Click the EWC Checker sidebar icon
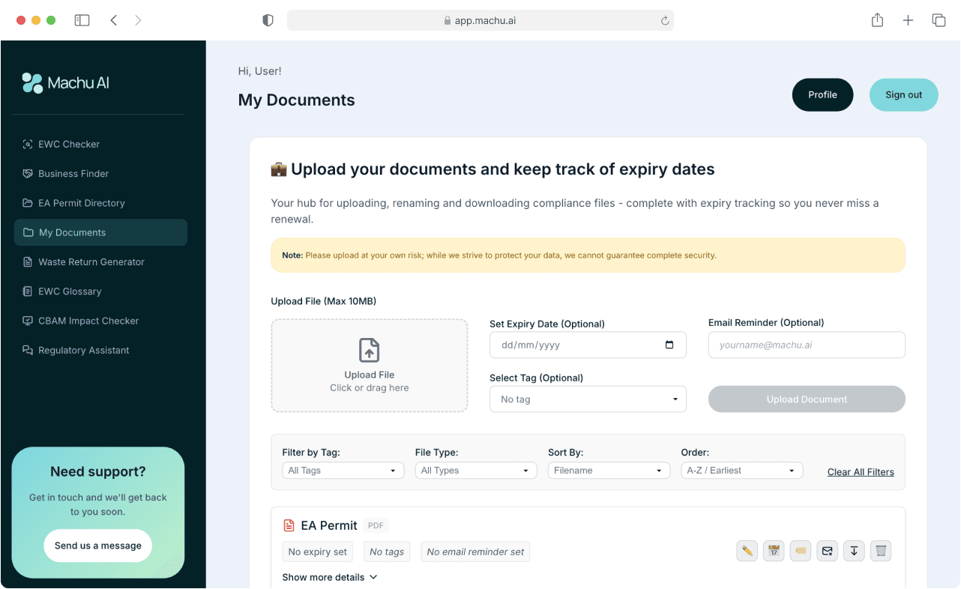Viewport: 961px width, 589px height. 28,144
